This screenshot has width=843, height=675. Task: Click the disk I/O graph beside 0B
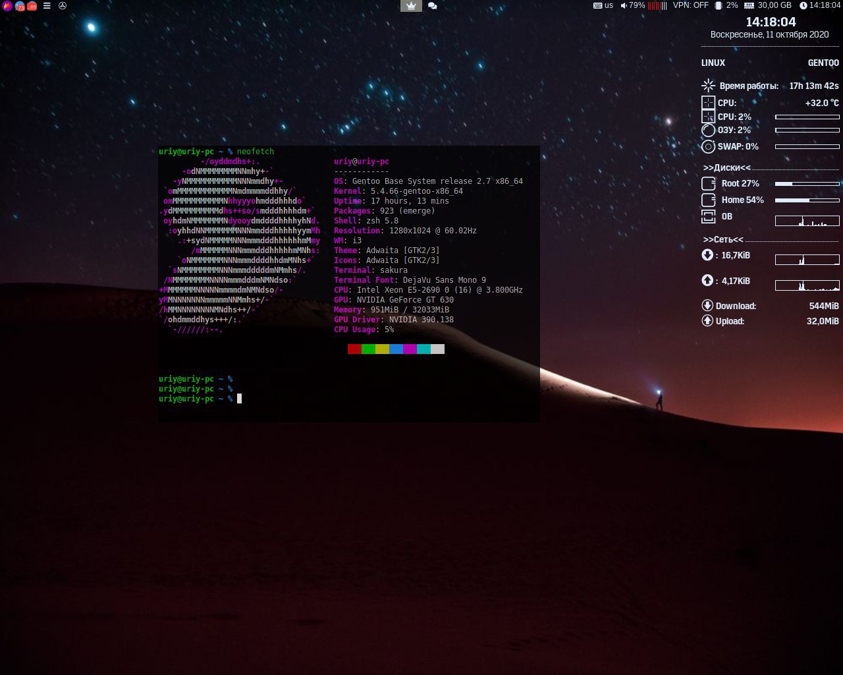(x=807, y=221)
